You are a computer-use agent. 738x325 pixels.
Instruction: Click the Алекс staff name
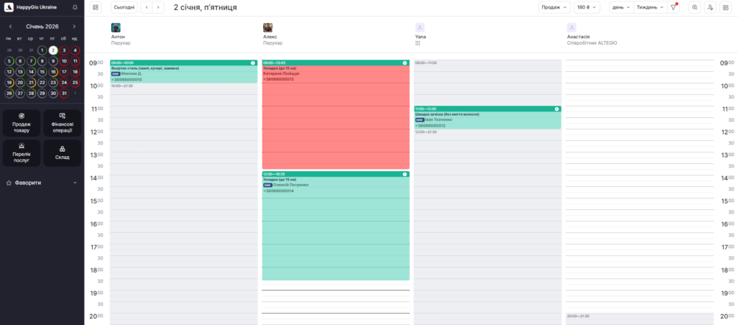tap(270, 37)
